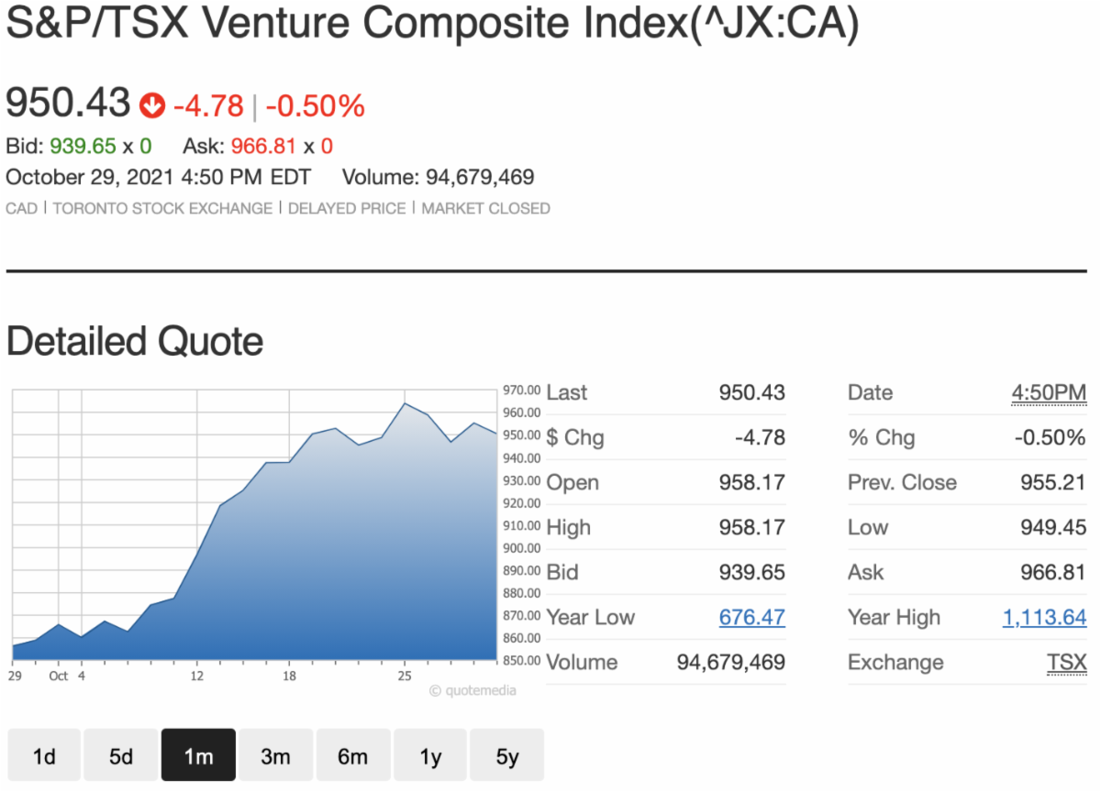Click the 4:50PM date value
The image size is (1101, 792).
click(x=1049, y=392)
